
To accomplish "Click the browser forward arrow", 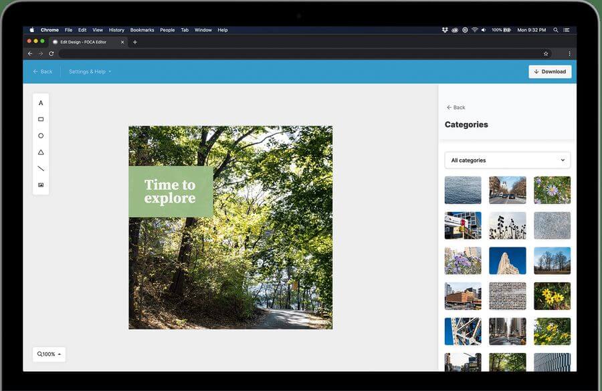I will coord(41,53).
